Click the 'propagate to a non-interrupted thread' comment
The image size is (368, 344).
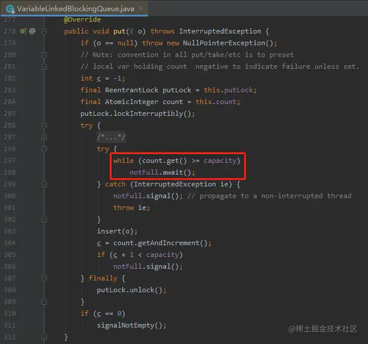click(269, 196)
